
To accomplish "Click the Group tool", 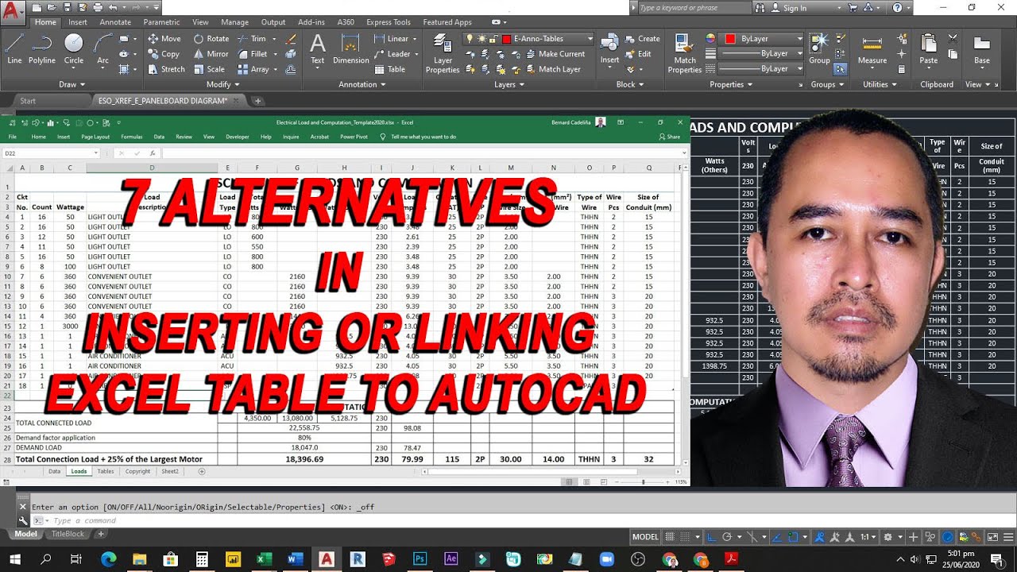I will point(819,48).
